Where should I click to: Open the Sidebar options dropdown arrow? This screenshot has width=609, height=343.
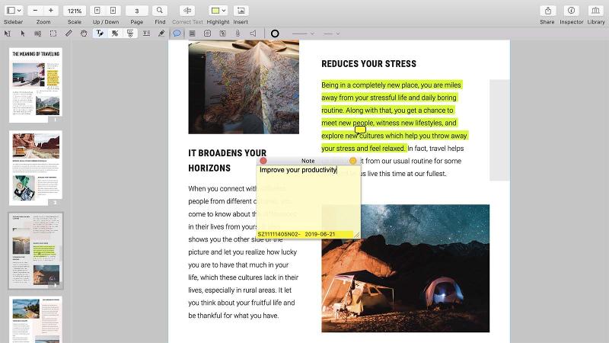[x=20, y=11]
